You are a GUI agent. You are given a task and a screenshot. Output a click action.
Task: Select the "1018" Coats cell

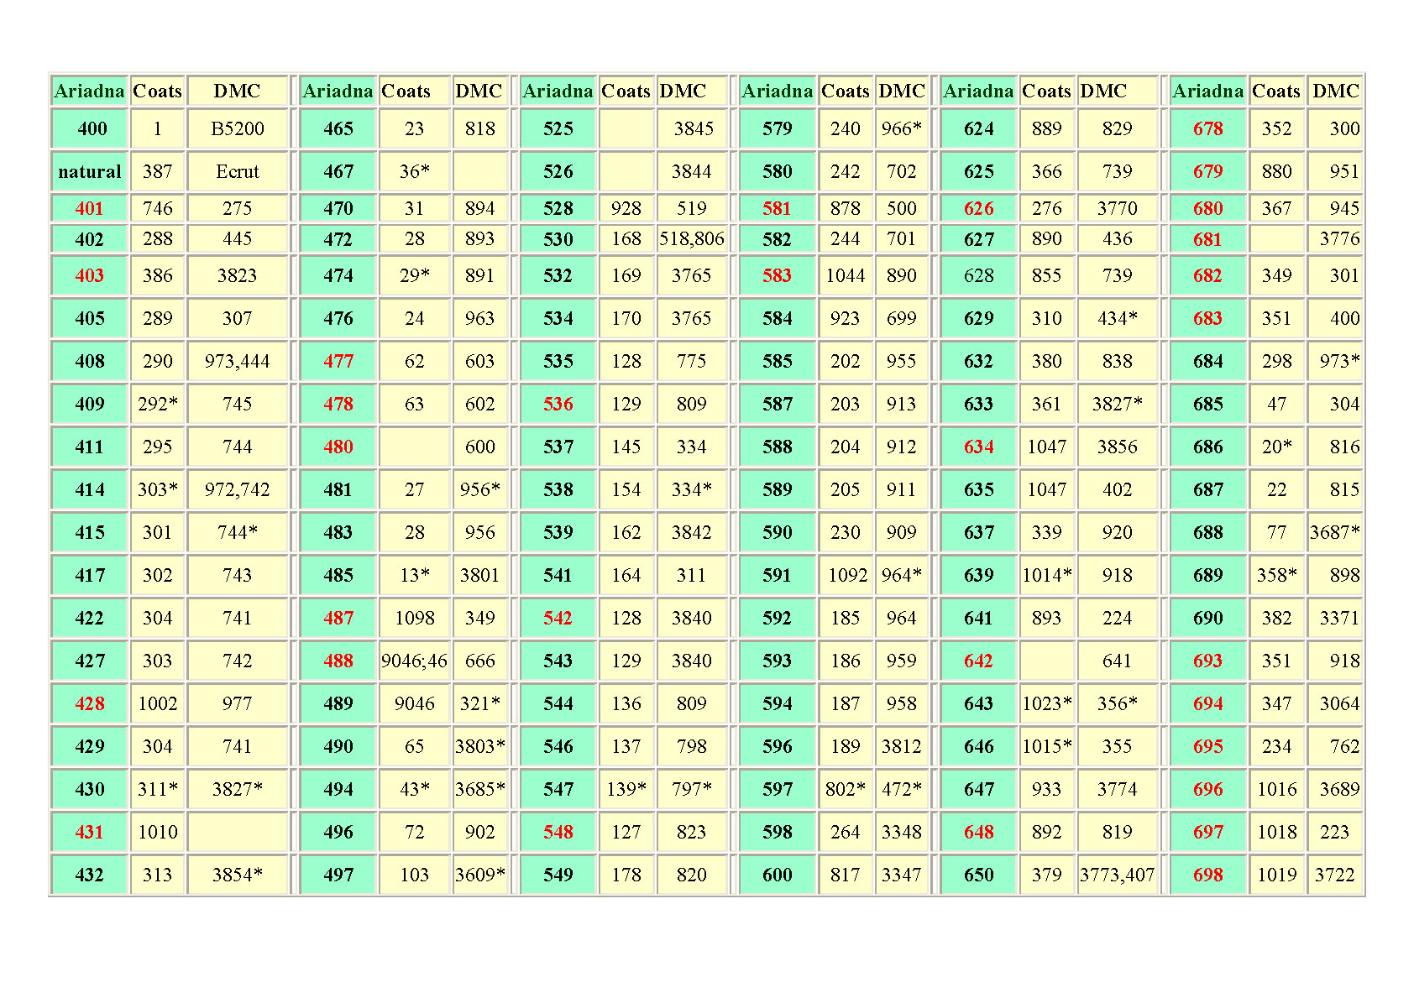tap(1277, 833)
